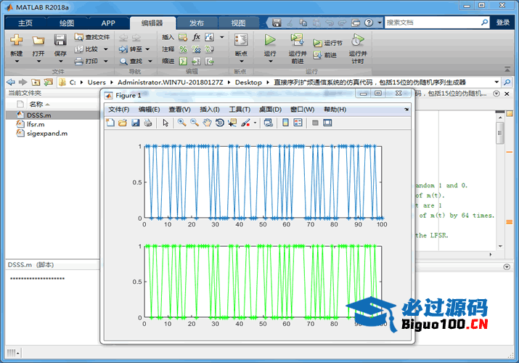Image resolution: width=519 pixels, height=363 pixels.
Task: Switch to the Publish (发布) ribbon tab
Action: tap(196, 23)
